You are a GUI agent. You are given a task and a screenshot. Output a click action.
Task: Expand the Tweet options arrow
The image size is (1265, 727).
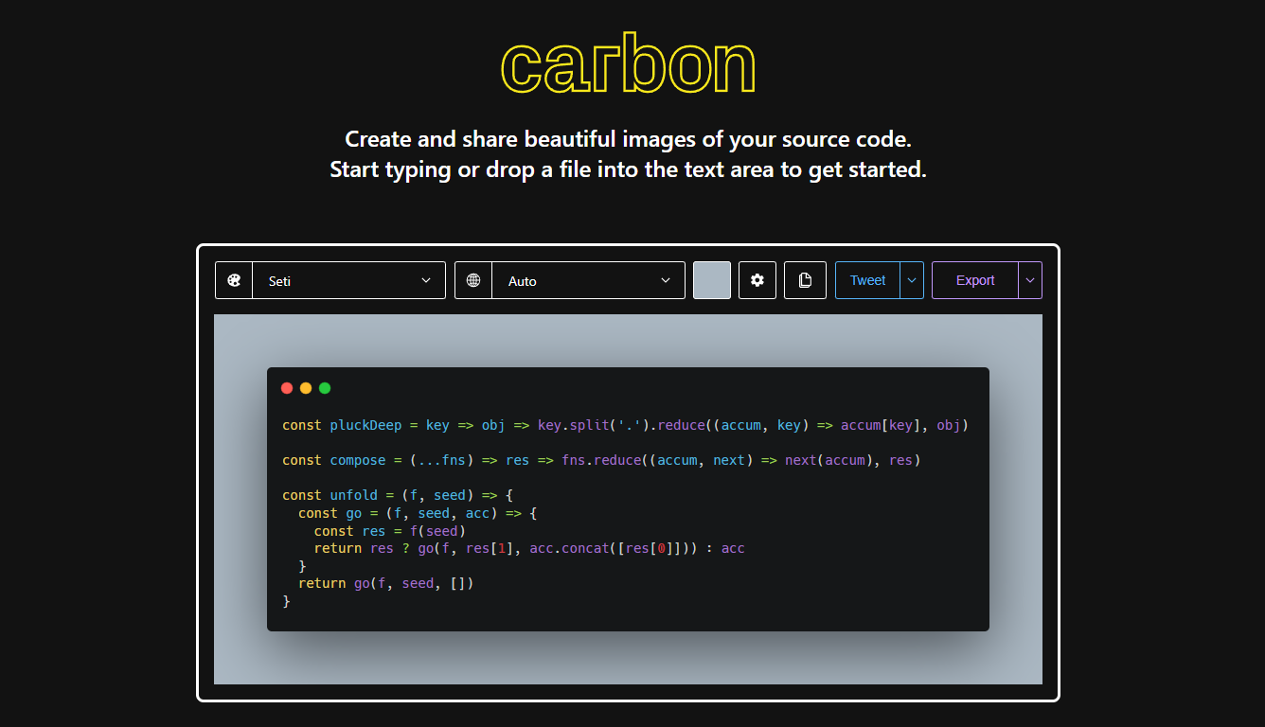pos(912,280)
